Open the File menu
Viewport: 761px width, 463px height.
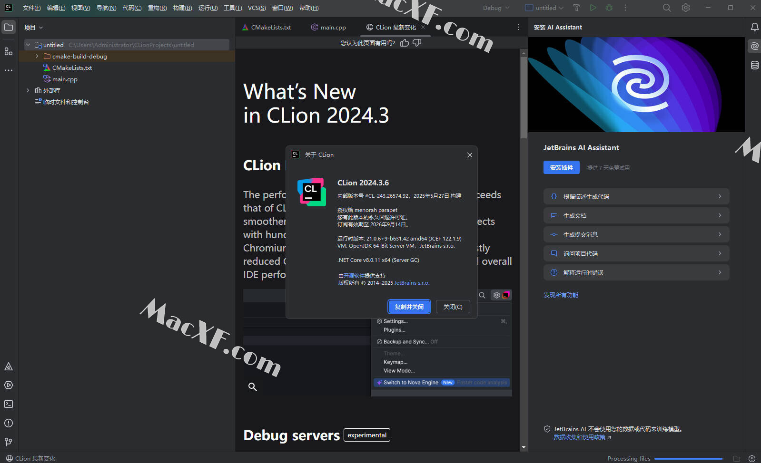tap(31, 8)
